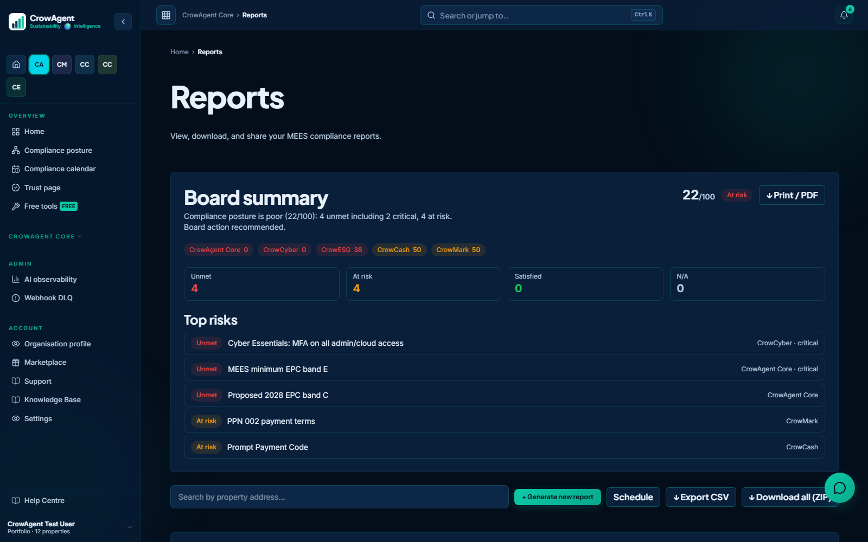
Task: Expand the CrowAgent Test User account menu
Action: [x=70, y=527]
